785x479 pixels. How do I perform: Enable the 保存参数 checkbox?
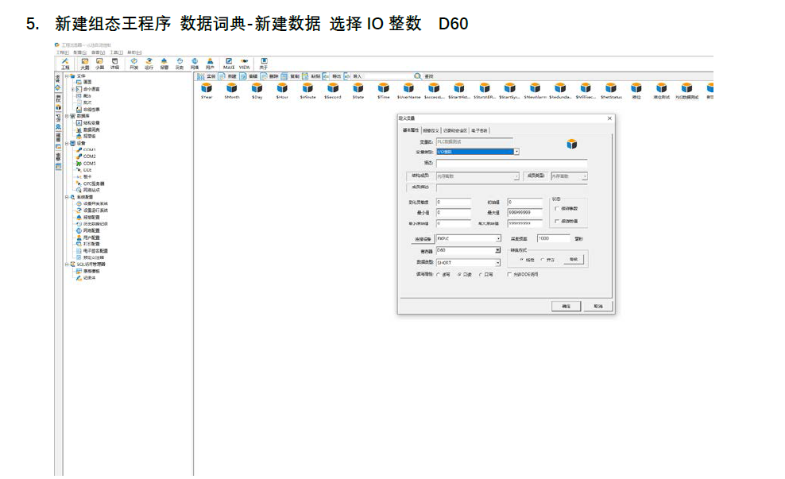(556, 208)
